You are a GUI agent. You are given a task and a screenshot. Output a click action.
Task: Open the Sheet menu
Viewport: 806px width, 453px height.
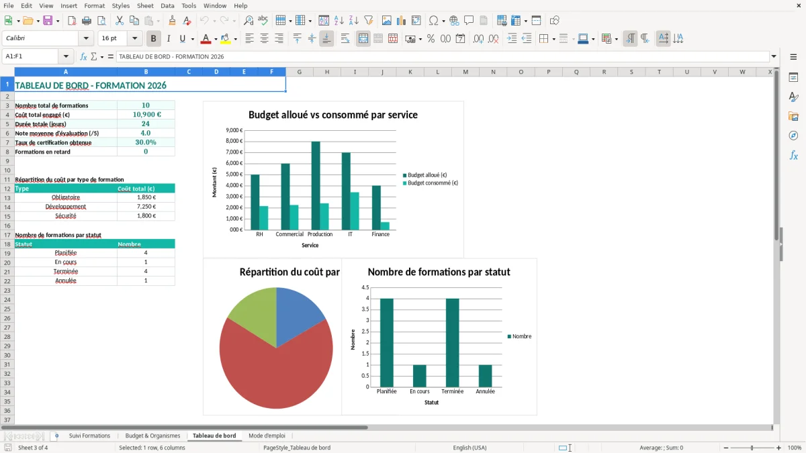tap(145, 5)
